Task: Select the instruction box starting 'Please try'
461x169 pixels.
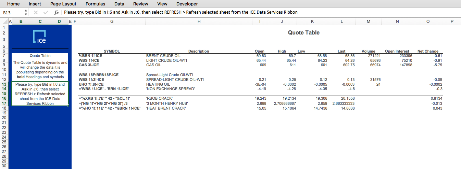Action: [x=40, y=94]
